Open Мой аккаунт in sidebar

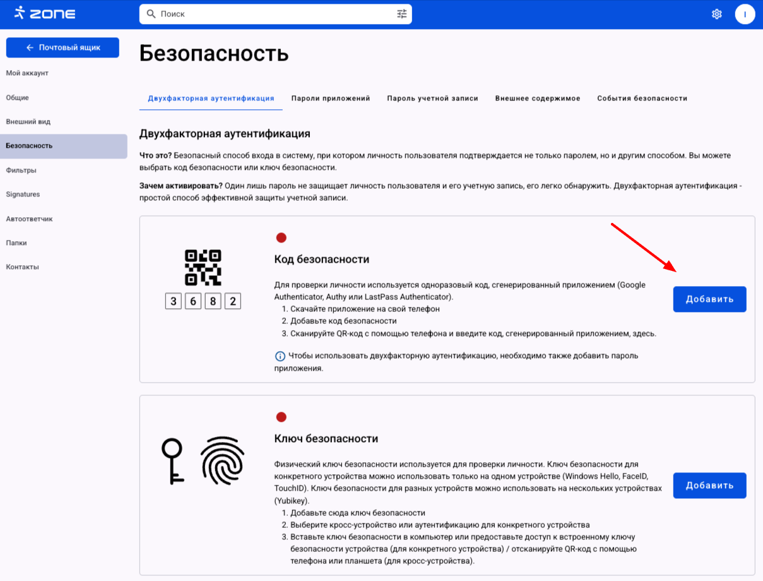(x=27, y=73)
